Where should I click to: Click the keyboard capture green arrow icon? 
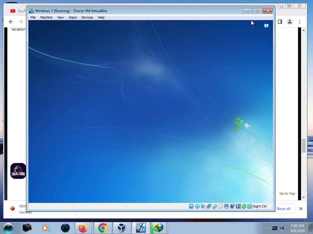pos(249,206)
